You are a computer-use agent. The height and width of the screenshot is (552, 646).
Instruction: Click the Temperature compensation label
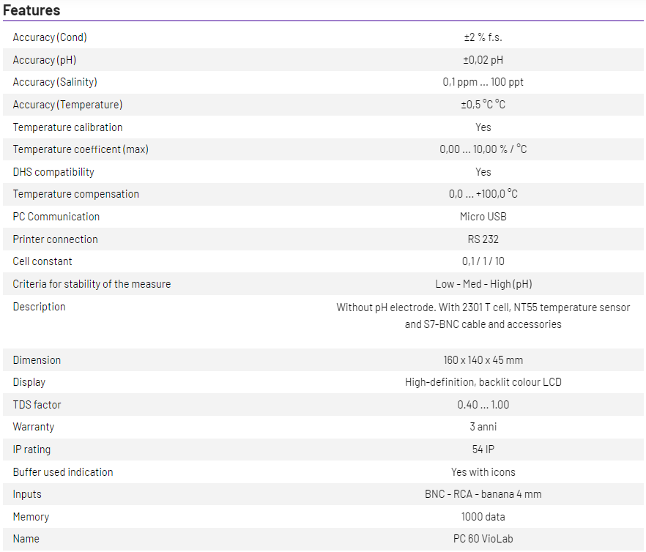click(75, 194)
